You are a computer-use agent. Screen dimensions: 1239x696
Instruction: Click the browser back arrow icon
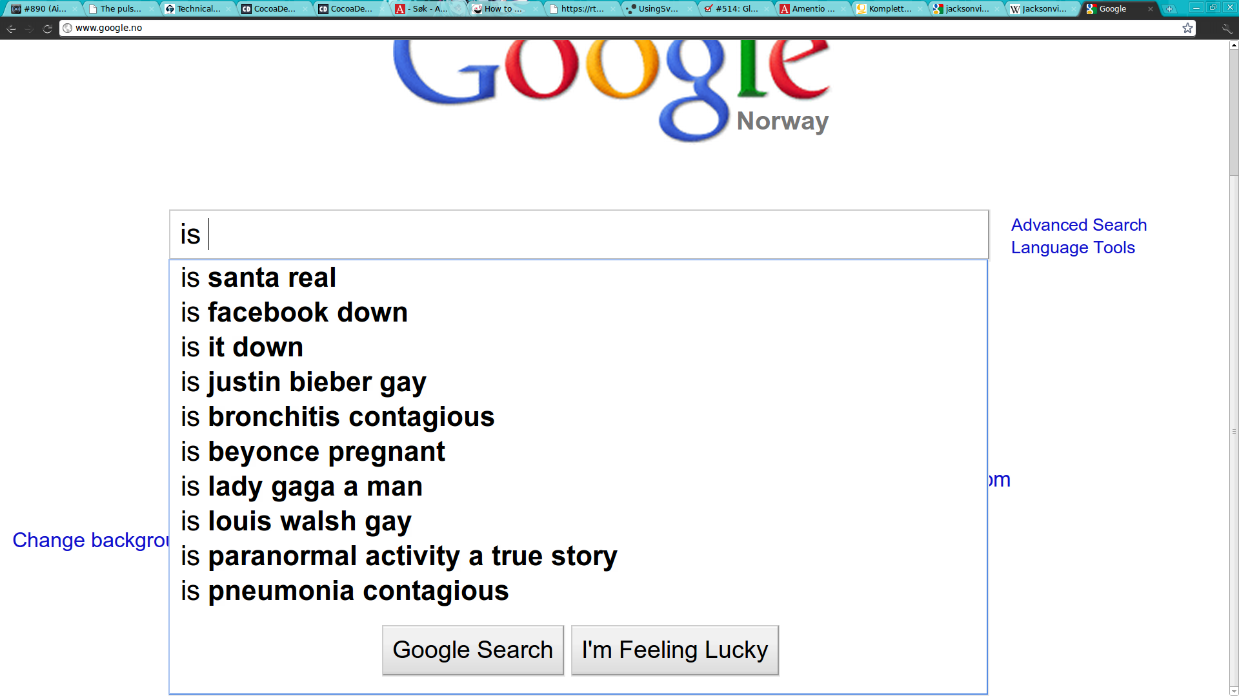click(x=11, y=28)
